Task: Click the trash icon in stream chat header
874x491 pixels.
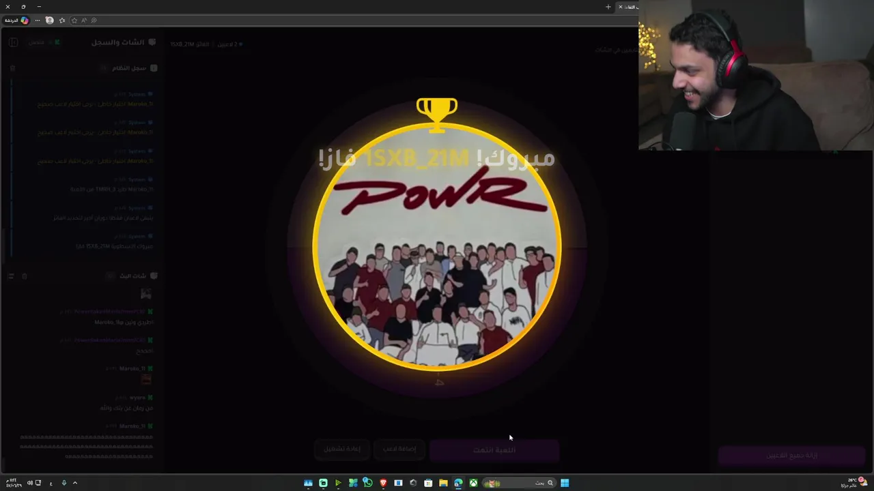Action: point(25,276)
